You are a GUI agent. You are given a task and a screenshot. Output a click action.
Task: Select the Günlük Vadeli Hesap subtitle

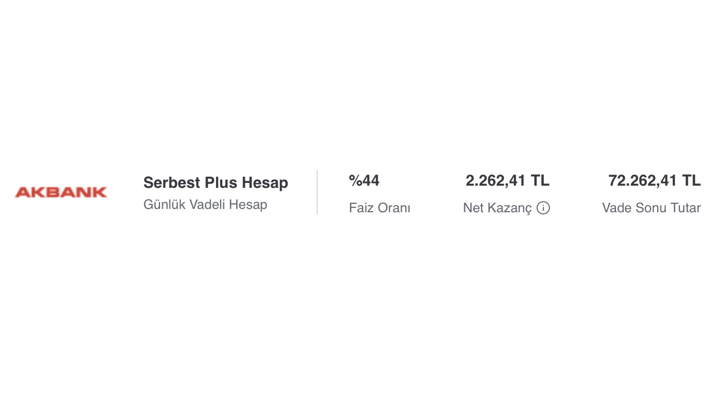[x=205, y=204]
